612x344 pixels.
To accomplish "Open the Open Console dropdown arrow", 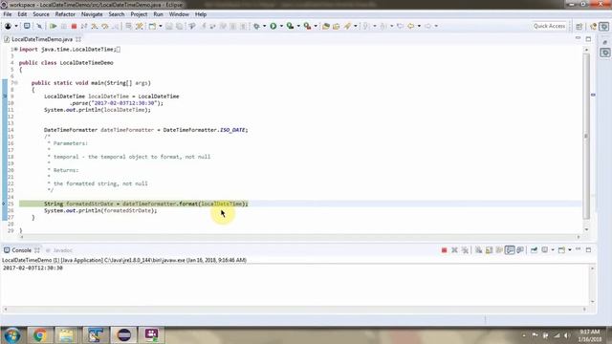I will (x=570, y=250).
